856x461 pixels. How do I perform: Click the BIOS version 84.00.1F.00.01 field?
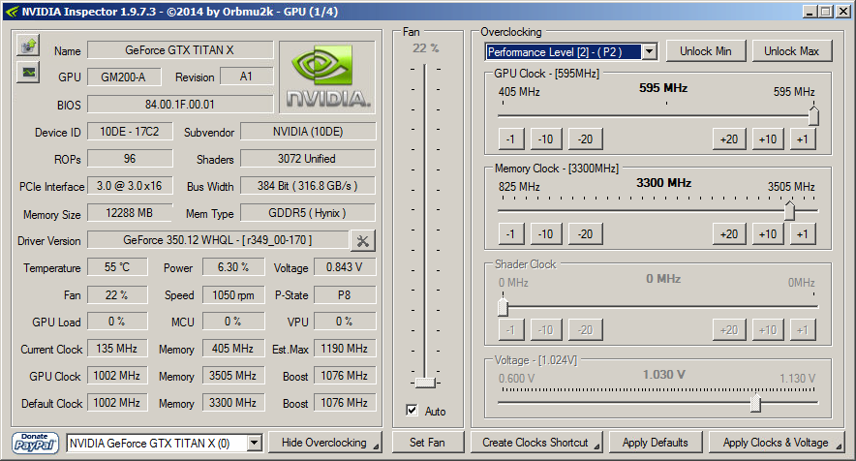click(180, 105)
